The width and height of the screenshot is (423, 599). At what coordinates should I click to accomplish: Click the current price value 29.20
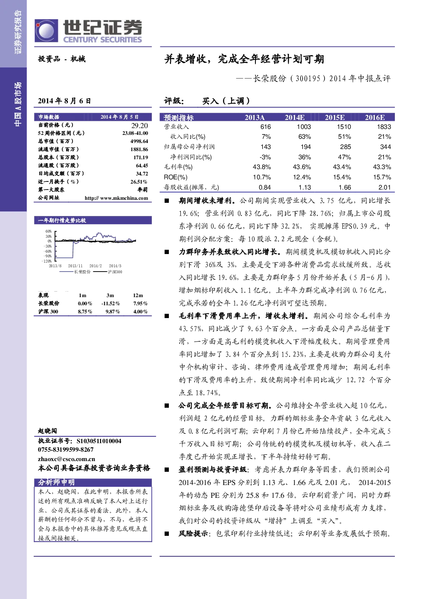139,126
